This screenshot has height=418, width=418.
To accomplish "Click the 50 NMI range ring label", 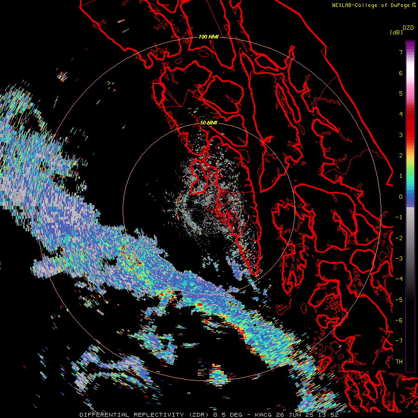I will point(209,123).
